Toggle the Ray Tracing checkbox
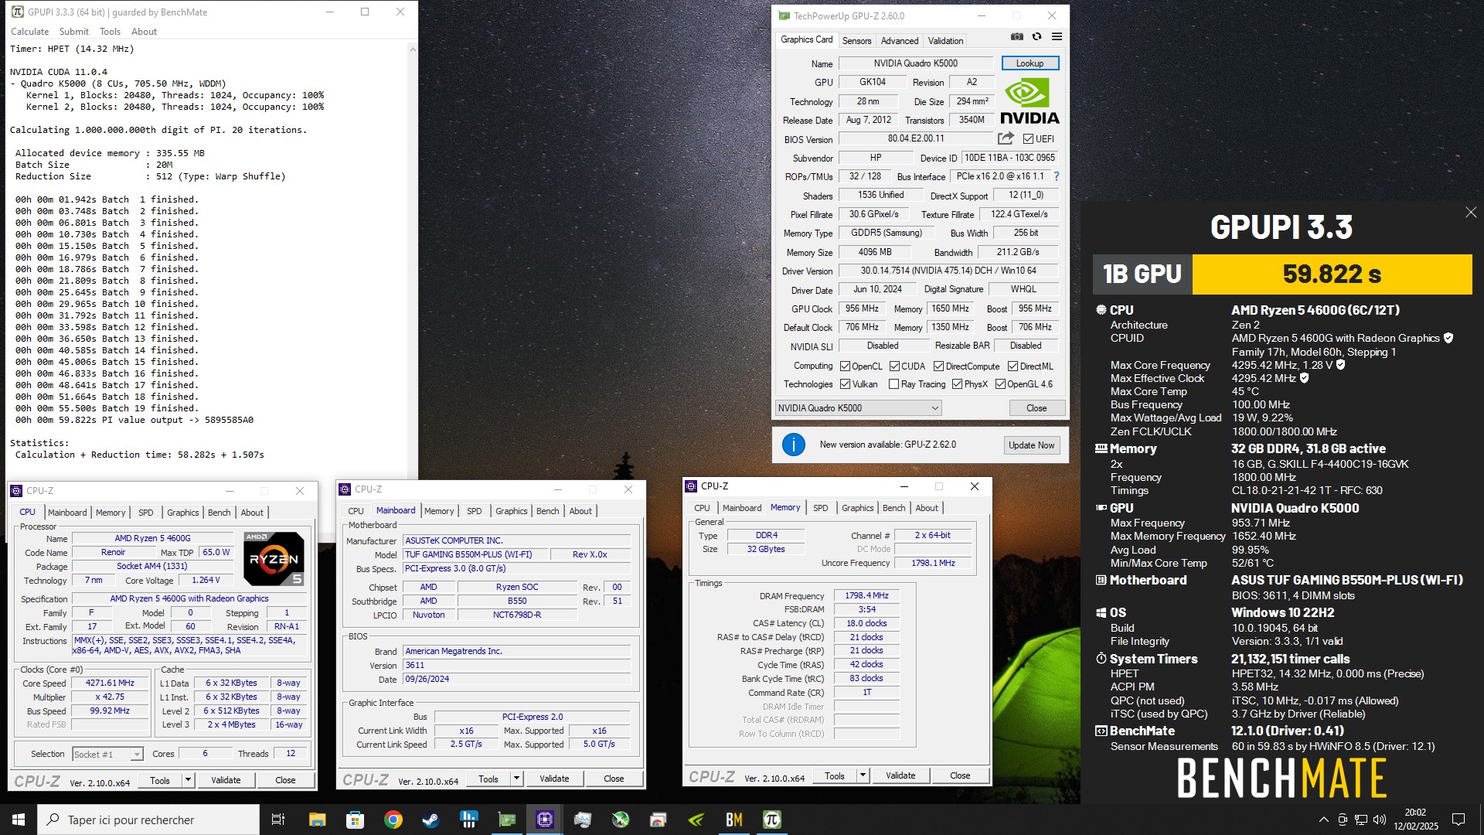 pos(894,384)
